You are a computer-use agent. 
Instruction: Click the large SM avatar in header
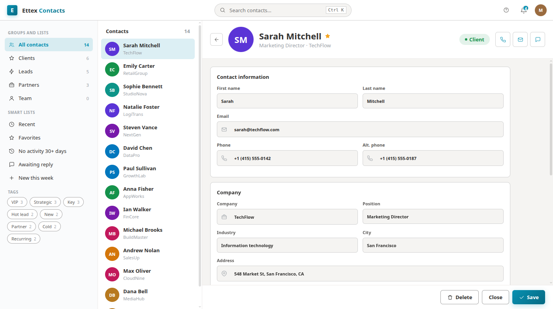[241, 39]
